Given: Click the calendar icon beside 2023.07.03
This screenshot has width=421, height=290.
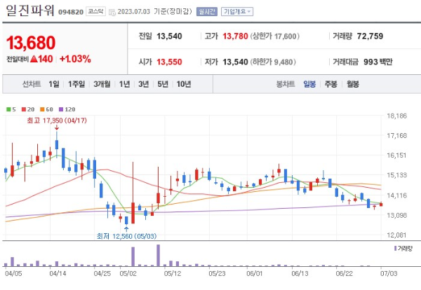Looking at the screenshot, I should point(112,12).
